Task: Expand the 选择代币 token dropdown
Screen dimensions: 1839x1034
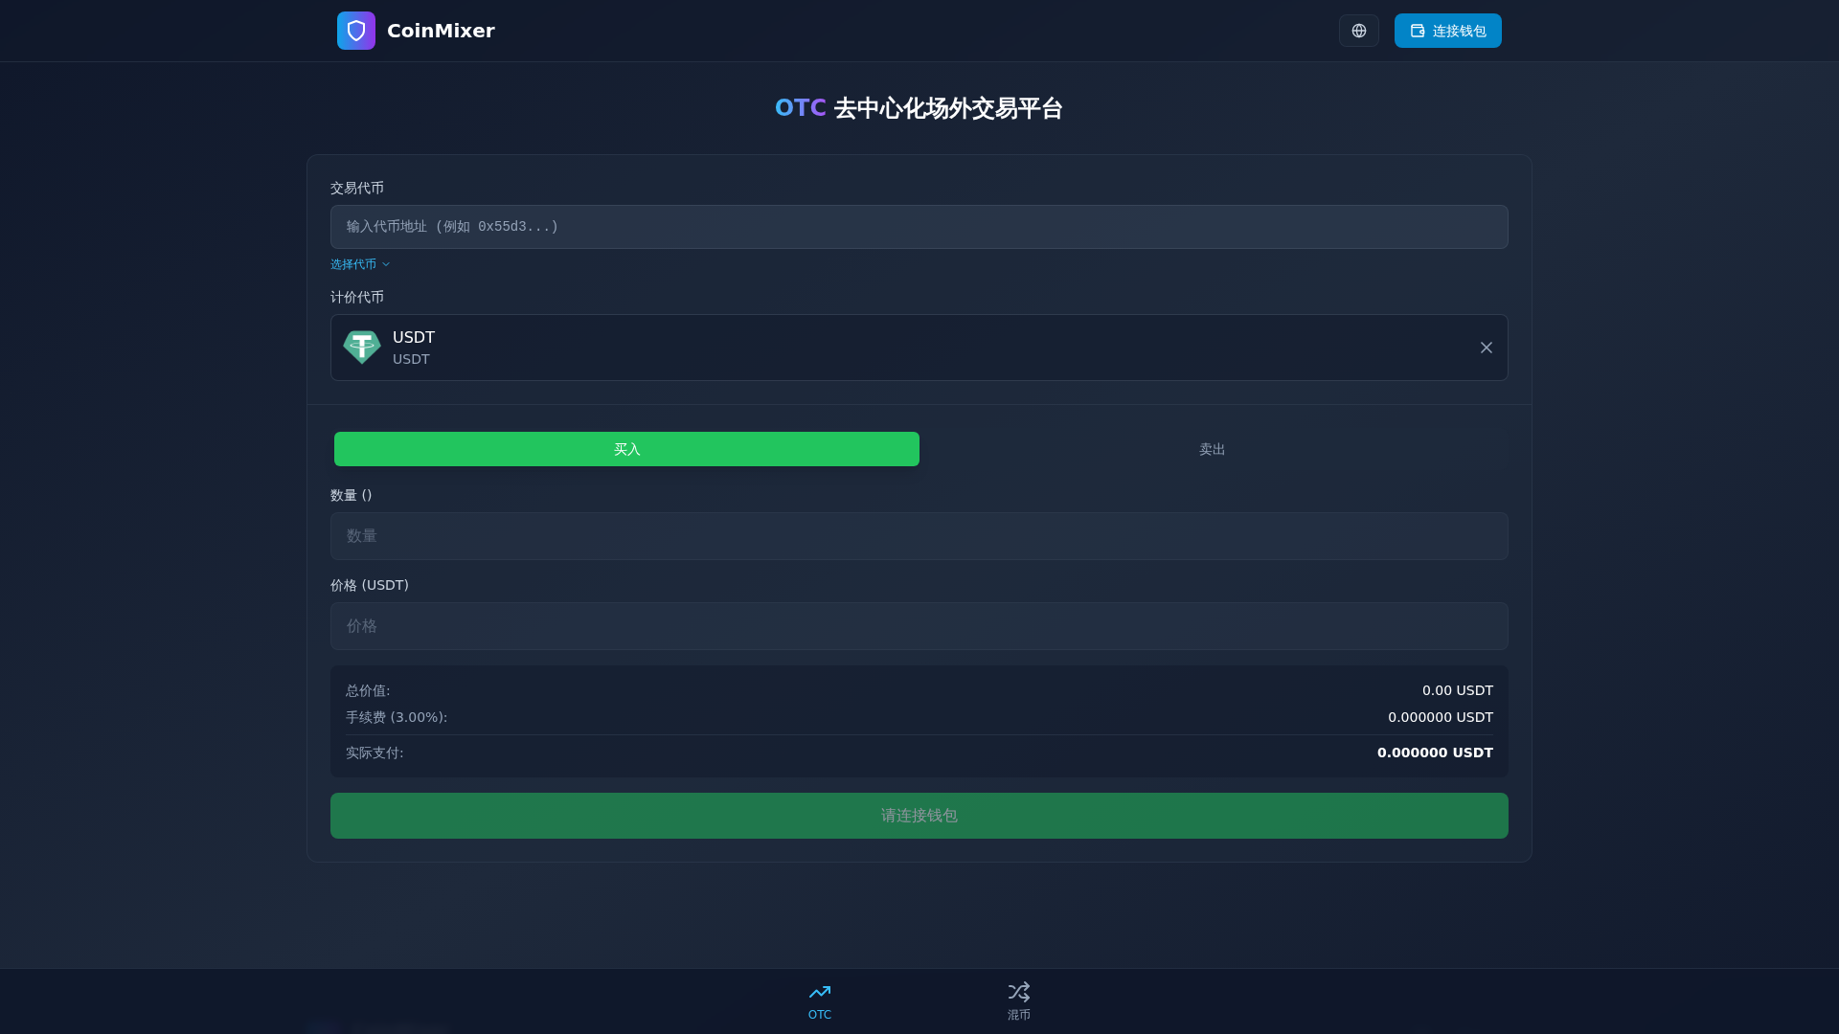Action: coord(360,264)
